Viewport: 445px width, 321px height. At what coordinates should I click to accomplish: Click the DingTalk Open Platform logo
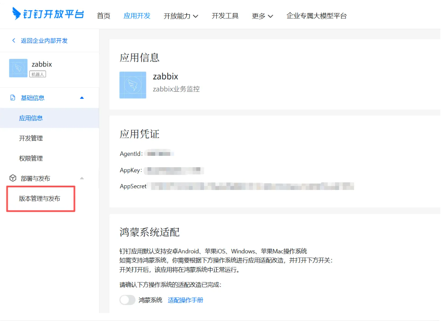point(48,14)
